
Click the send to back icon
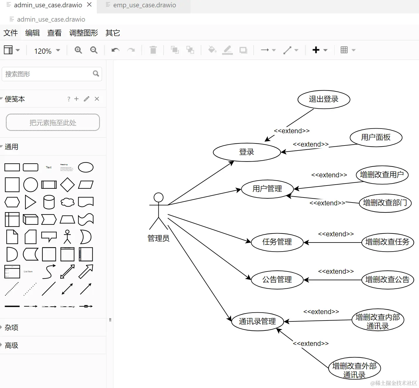[x=190, y=50]
